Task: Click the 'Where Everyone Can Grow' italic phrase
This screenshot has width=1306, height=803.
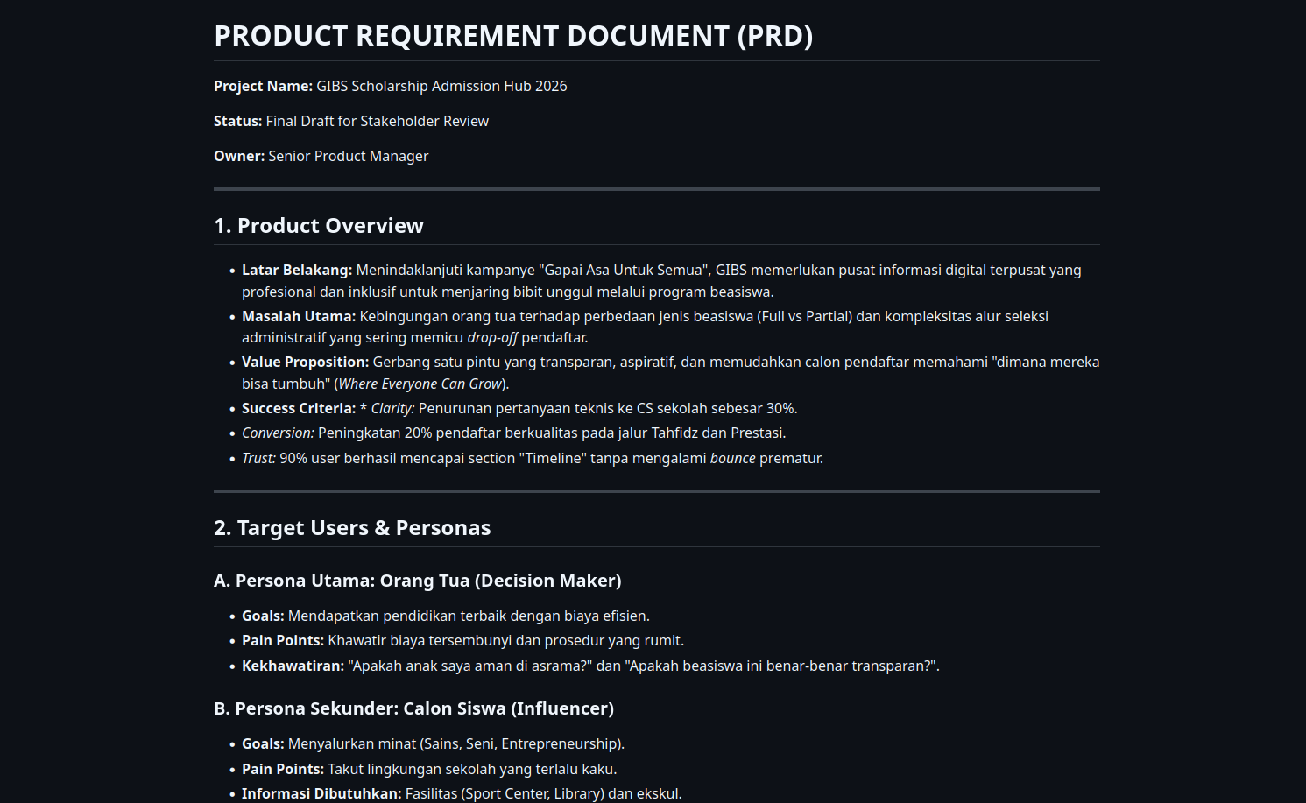Action: tap(420, 384)
